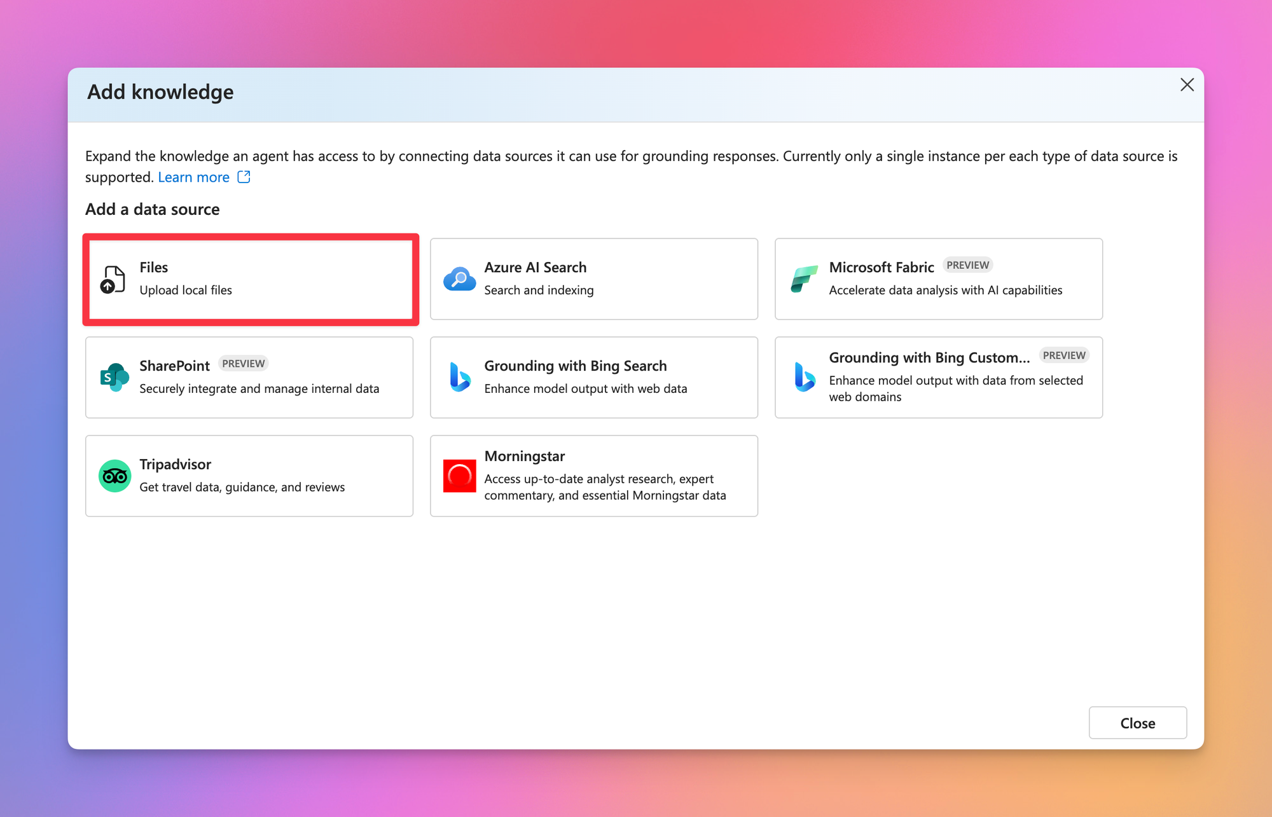Click the Files upload document icon

[x=113, y=280]
